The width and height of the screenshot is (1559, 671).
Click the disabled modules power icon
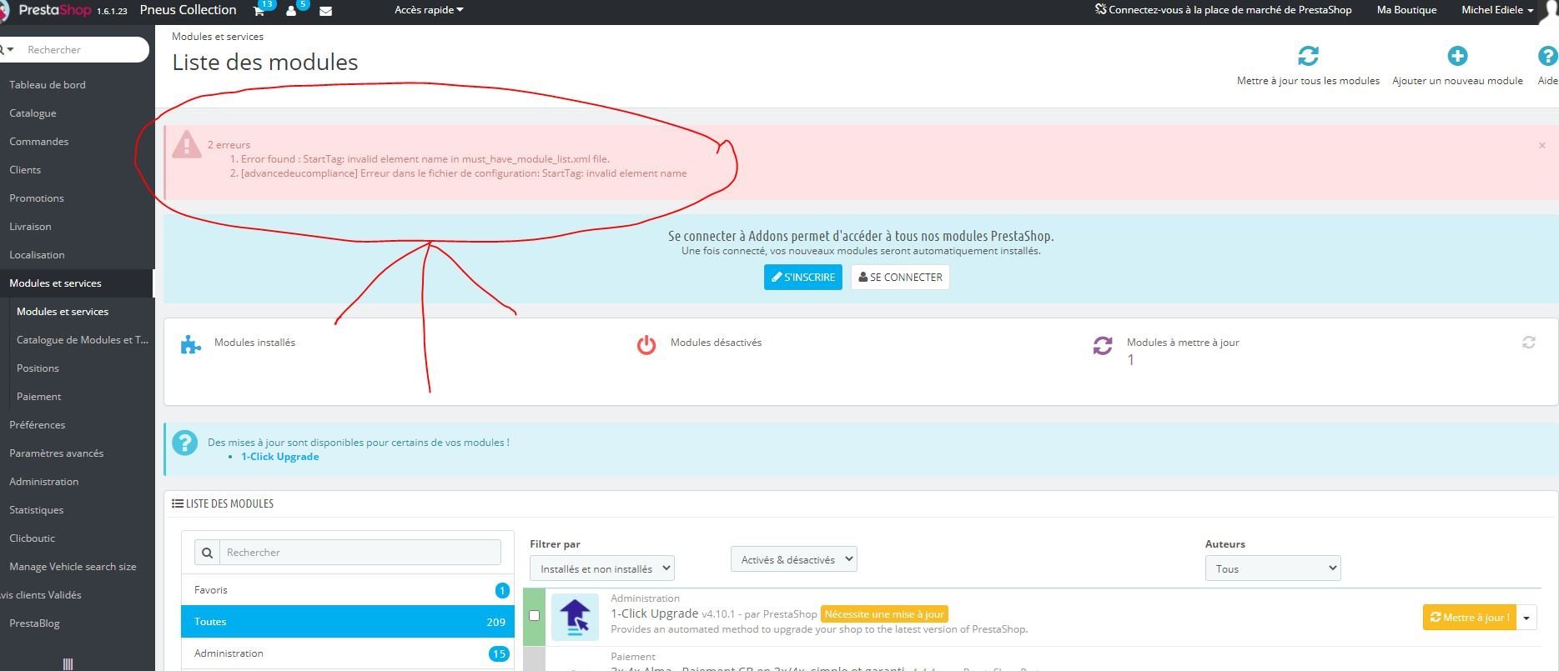coord(646,345)
